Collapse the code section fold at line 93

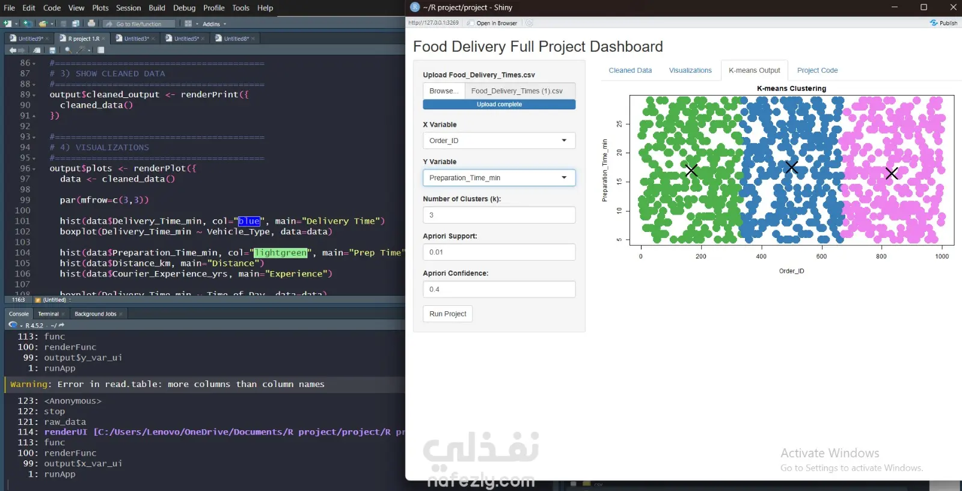pyautogui.click(x=34, y=137)
